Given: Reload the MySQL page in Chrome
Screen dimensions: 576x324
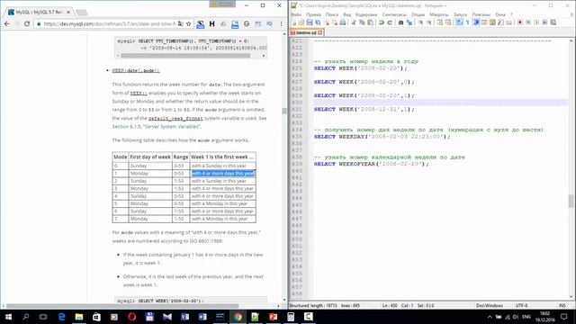Looking at the screenshot, I should click(x=27, y=23).
